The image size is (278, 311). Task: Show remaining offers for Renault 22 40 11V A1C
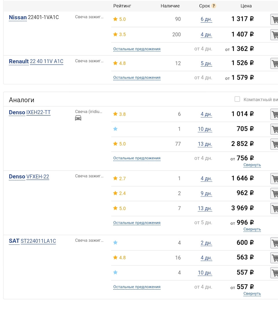[137, 78]
